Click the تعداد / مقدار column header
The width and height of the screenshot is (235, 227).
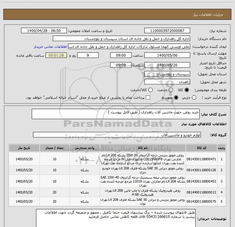coord(55,148)
